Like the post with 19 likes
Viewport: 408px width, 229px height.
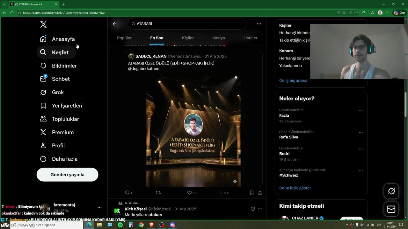[192, 193]
